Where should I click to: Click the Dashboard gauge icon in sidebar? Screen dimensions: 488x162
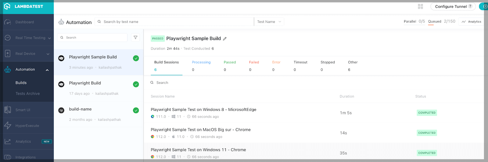(8, 22)
